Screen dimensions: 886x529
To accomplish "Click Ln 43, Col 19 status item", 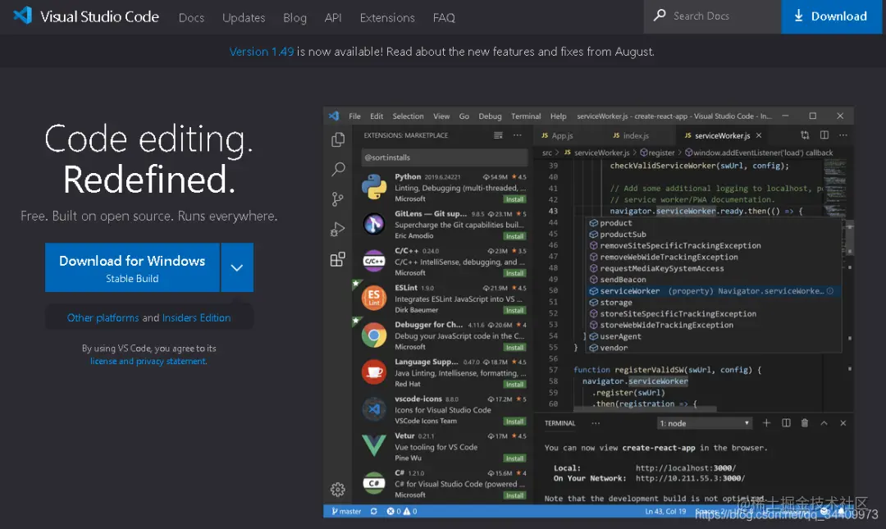I will point(665,512).
